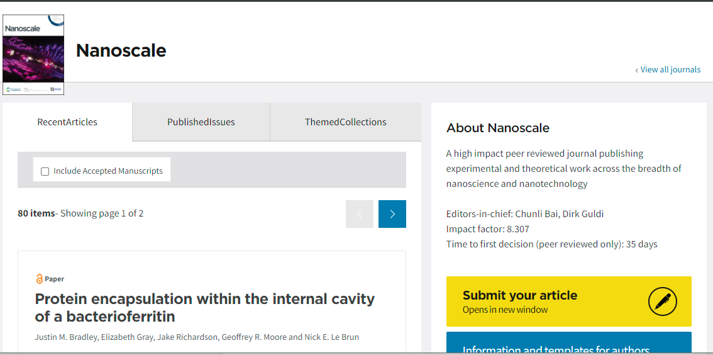This screenshot has width=713, height=355.
Task: Click the Nanoscale journal title heading
Action: tap(121, 50)
